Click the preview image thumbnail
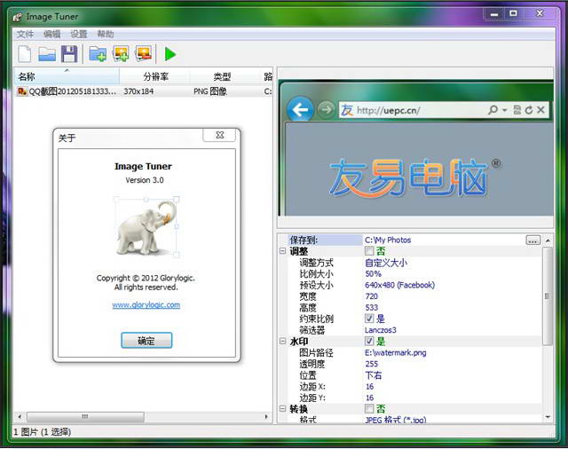This screenshot has width=568, height=449. pyautogui.click(x=416, y=148)
